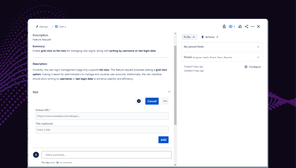
Task: Open the issue more actions ellipsis
Action: pos(252,27)
